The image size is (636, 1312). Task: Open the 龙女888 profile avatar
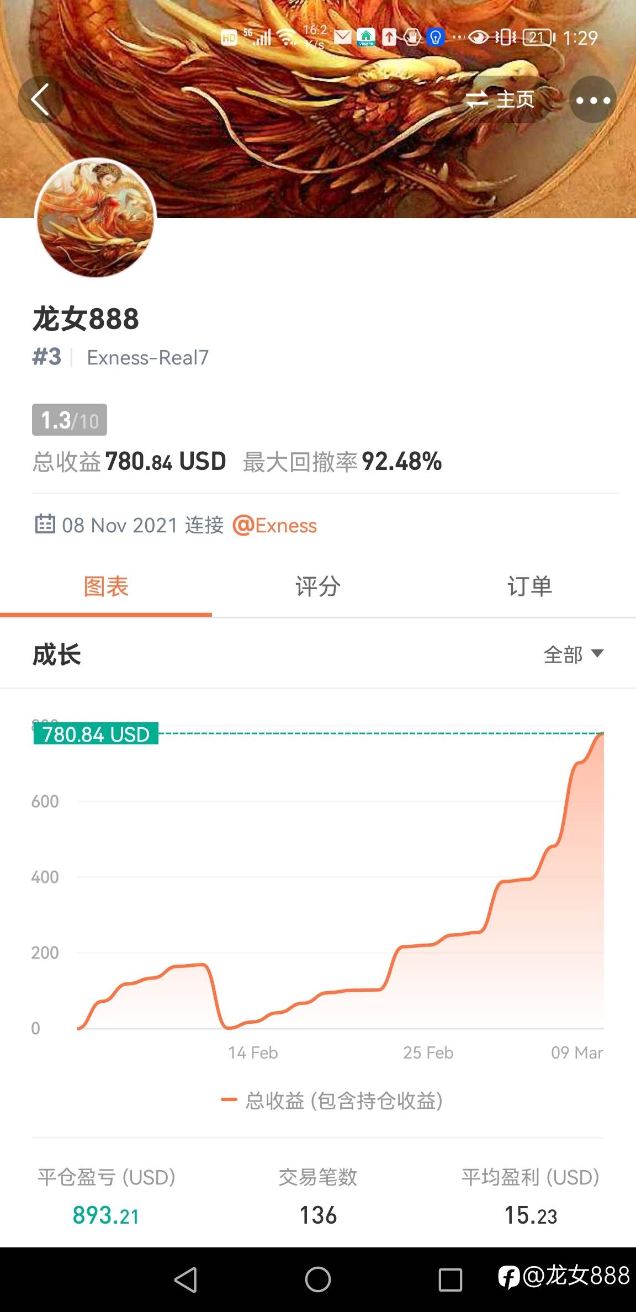click(96, 218)
